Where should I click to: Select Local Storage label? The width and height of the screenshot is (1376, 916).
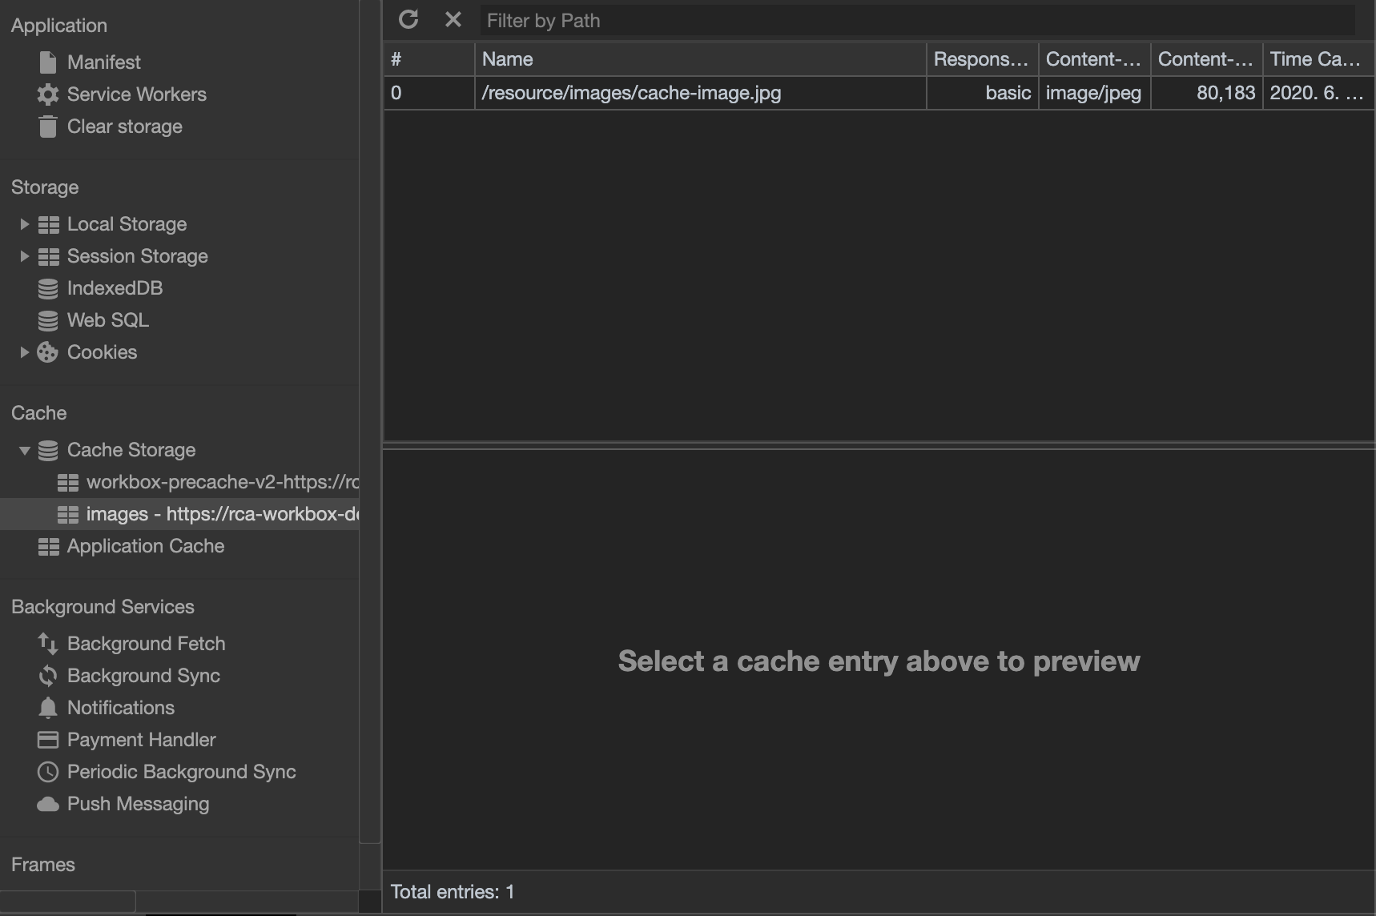click(127, 224)
